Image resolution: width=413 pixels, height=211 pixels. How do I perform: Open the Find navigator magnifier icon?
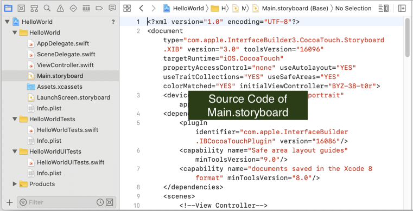pyautogui.click(x=47, y=9)
